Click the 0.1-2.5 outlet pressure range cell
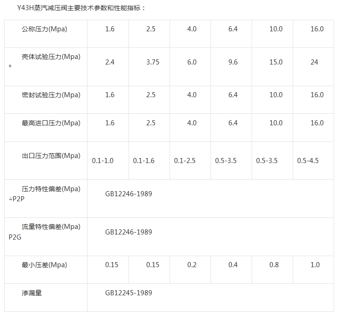The image size is (341, 316). 185,161
